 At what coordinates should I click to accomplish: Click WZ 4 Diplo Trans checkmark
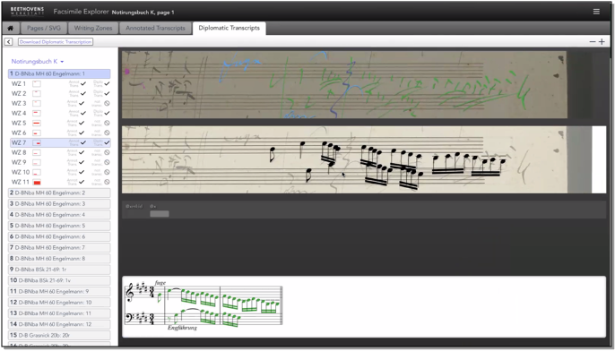[x=107, y=113]
